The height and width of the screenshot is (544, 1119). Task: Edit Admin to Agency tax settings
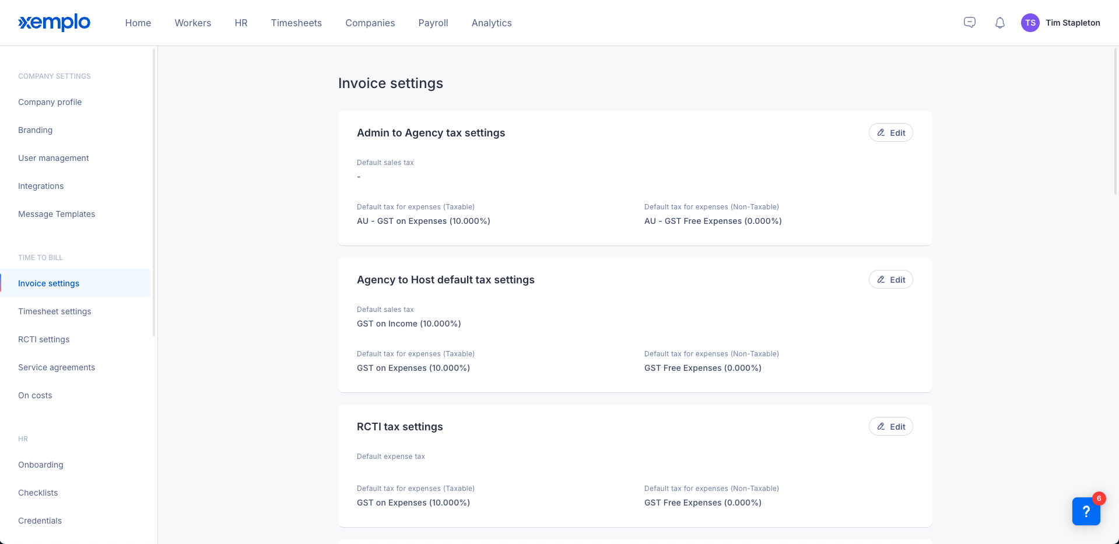click(x=890, y=133)
